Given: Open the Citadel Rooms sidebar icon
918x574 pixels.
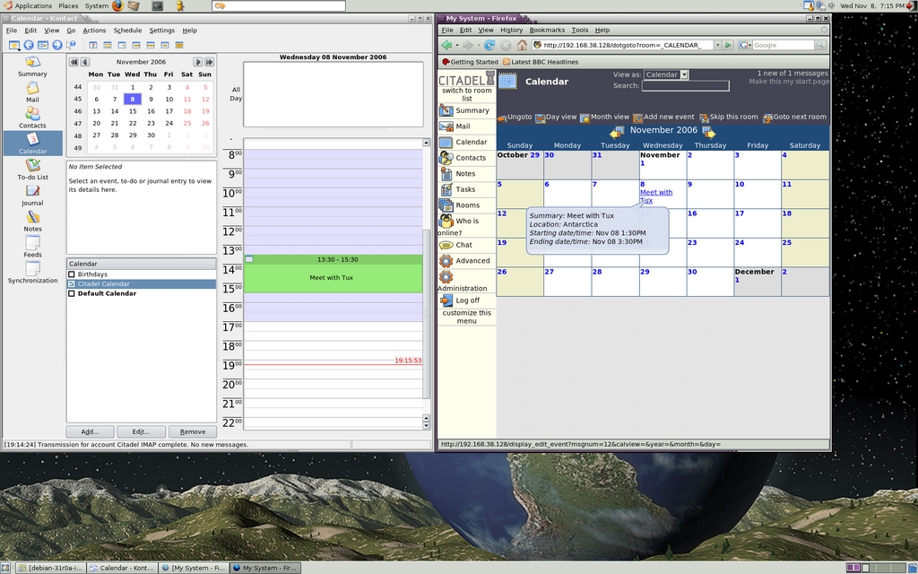Looking at the screenshot, I should [446, 205].
